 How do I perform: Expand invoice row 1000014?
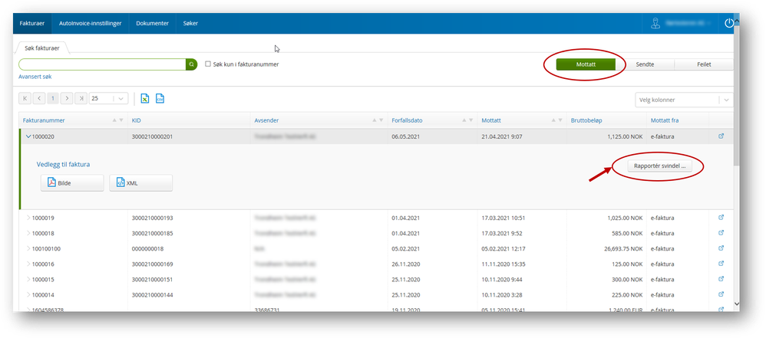point(28,295)
